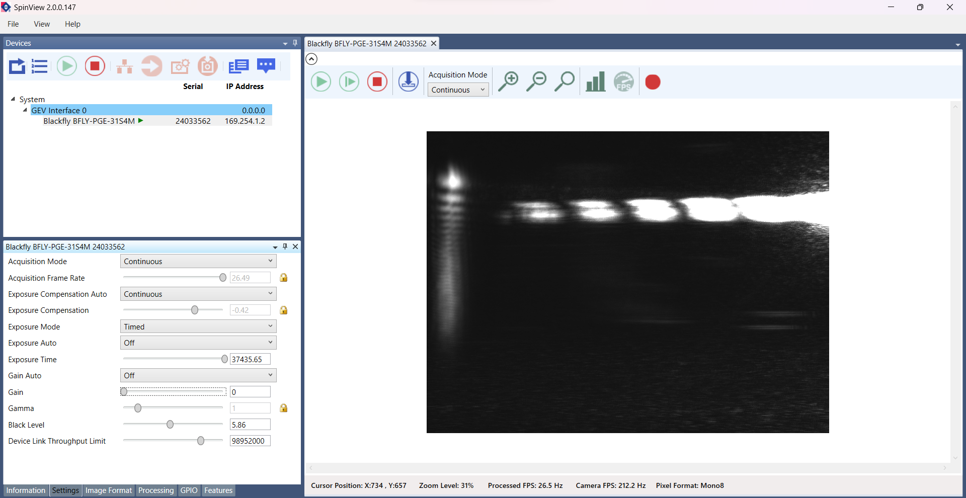Select the Blackfly BFLY-PGE-31S4M device row
Image resolution: width=966 pixels, height=498 pixels.
[x=89, y=121]
